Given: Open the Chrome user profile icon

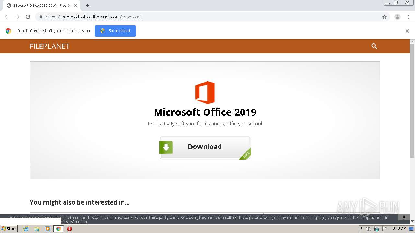Looking at the screenshot, I should point(397,17).
